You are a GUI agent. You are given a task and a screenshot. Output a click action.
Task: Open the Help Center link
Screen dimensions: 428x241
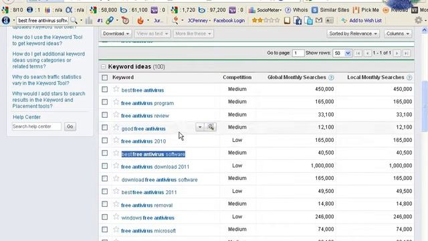(x=27, y=117)
